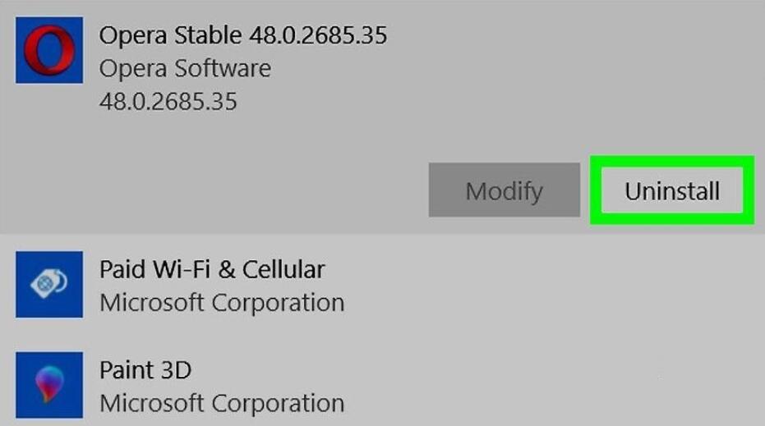This screenshot has width=765, height=426.
Task: Click the version number below Opera Software
Action: 168,101
